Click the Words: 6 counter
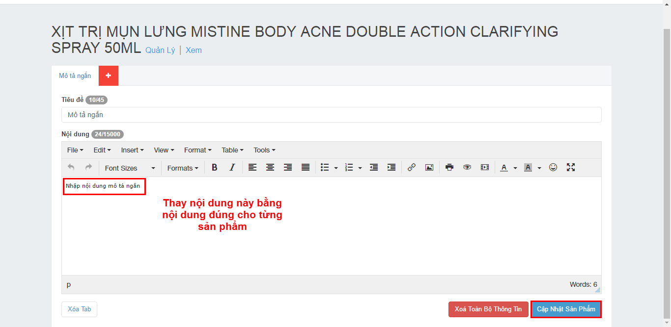The width and height of the screenshot is (671, 327). (583, 284)
